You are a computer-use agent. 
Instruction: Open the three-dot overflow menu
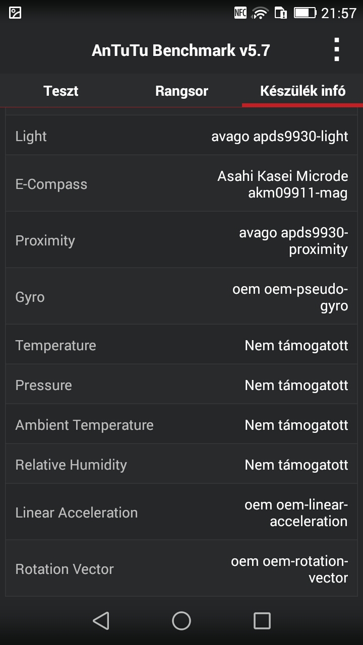click(x=336, y=50)
